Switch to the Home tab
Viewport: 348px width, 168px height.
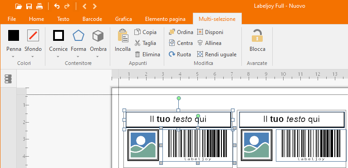point(37,19)
